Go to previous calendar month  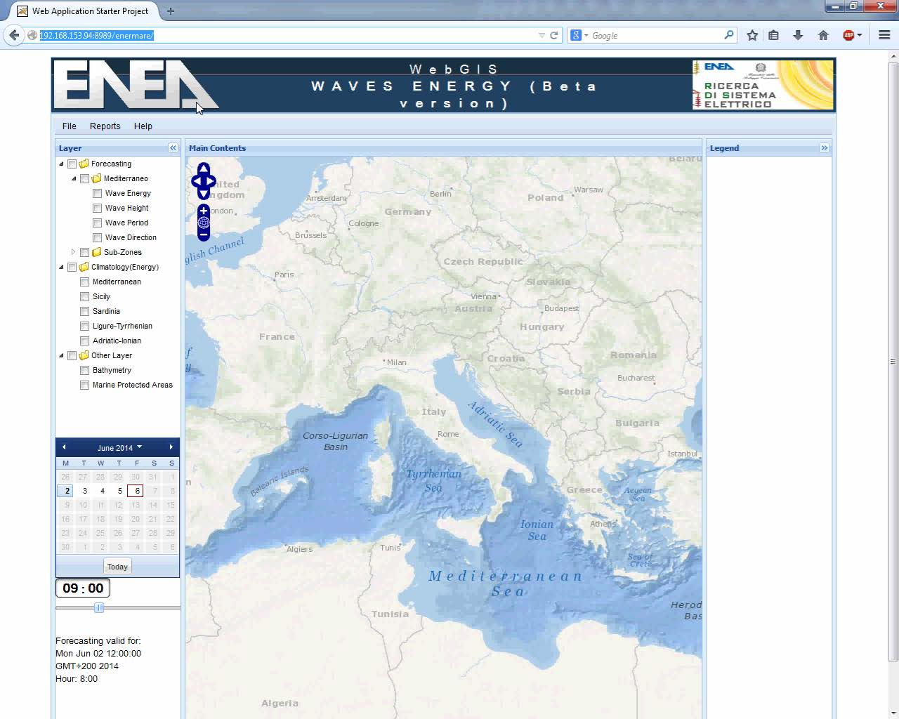[64, 447]
